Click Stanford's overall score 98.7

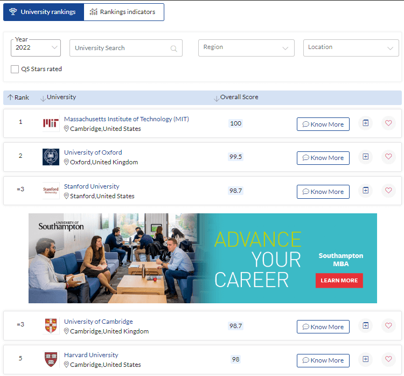pyautogui.click(x=236, y=191)
